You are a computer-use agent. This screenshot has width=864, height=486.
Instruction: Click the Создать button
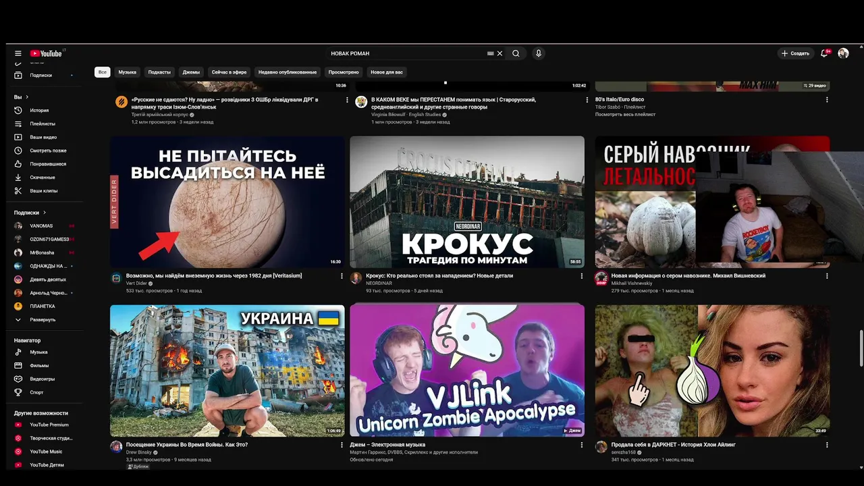click(x=795, y=53)
